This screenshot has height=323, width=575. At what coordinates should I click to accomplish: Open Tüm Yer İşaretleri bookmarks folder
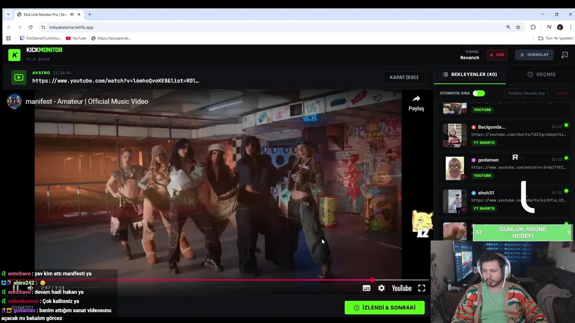556,38
